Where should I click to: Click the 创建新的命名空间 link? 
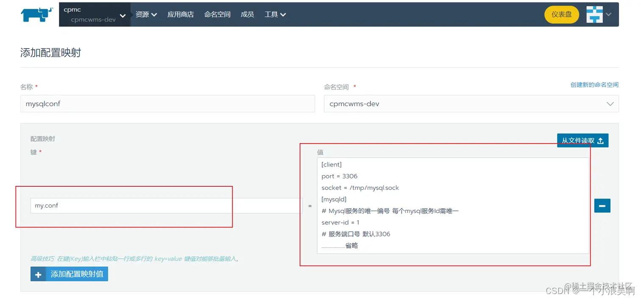(x=595, y=84)
